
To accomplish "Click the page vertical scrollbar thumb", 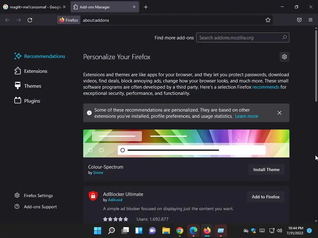I will click(316, 66).
